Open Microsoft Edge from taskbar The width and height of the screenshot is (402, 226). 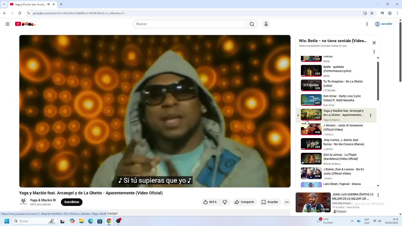coord(90,221)
